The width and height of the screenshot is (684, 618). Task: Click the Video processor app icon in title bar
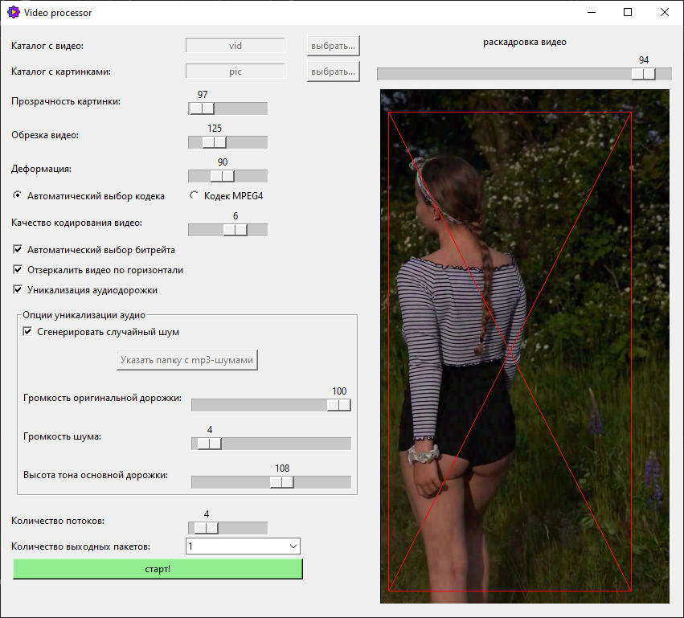point(13,12)
